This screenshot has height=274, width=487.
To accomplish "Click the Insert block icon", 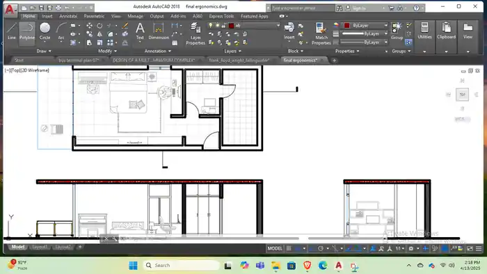I will [x=289, y=31].
